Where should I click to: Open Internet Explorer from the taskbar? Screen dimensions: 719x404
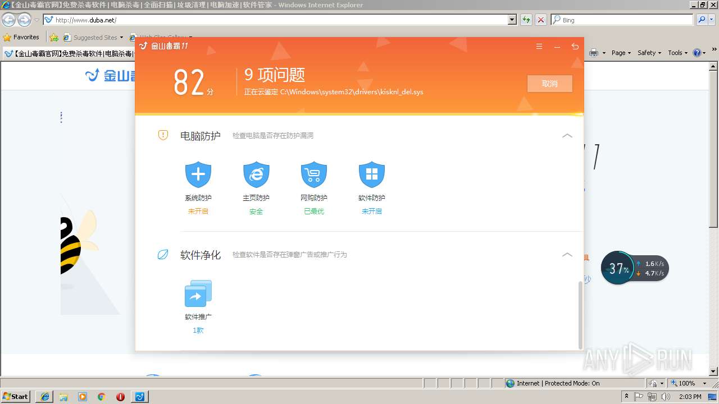[45, 397]
